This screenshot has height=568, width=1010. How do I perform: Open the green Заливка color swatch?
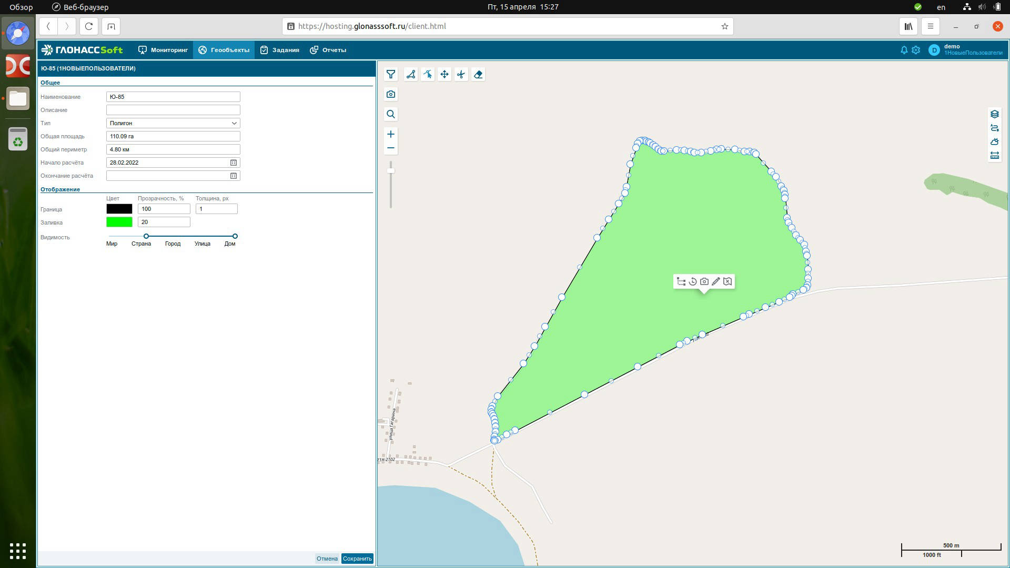point(119,222)
